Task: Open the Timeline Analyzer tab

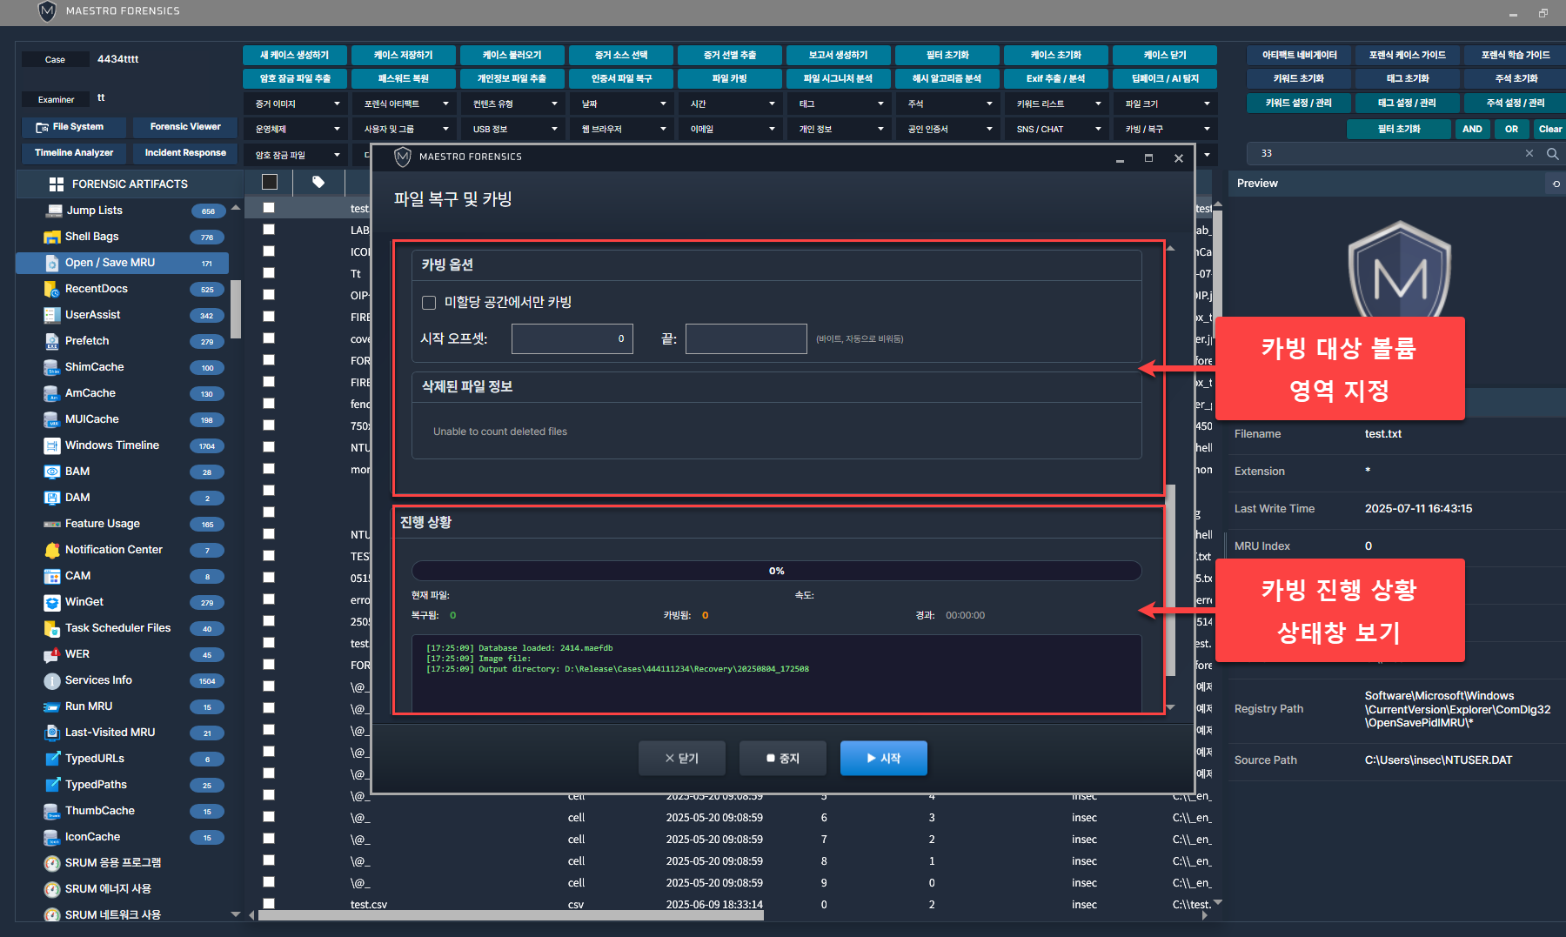Action: pyautogui.click(x=74, y=153)
